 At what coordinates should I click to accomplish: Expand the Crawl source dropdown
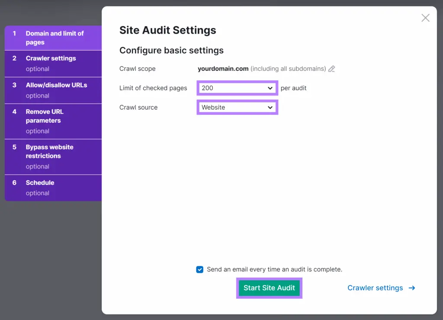[237, 108]
